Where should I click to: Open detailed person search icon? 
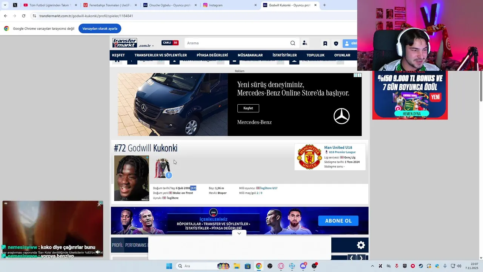[x=305, y=43]
